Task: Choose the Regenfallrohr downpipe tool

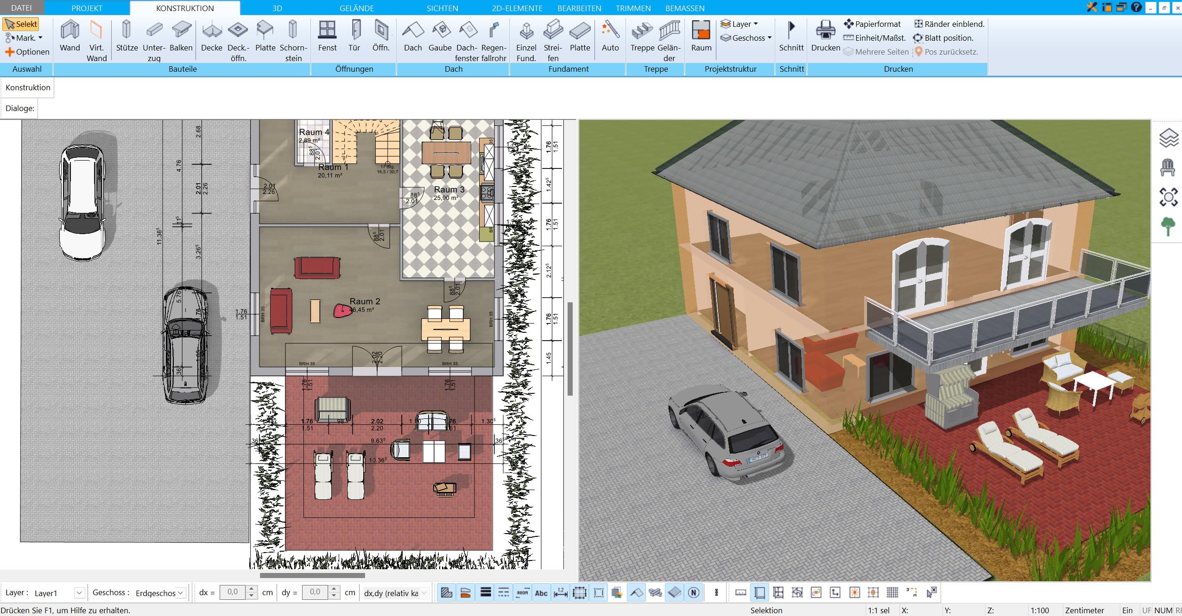Action: point(493,41)
